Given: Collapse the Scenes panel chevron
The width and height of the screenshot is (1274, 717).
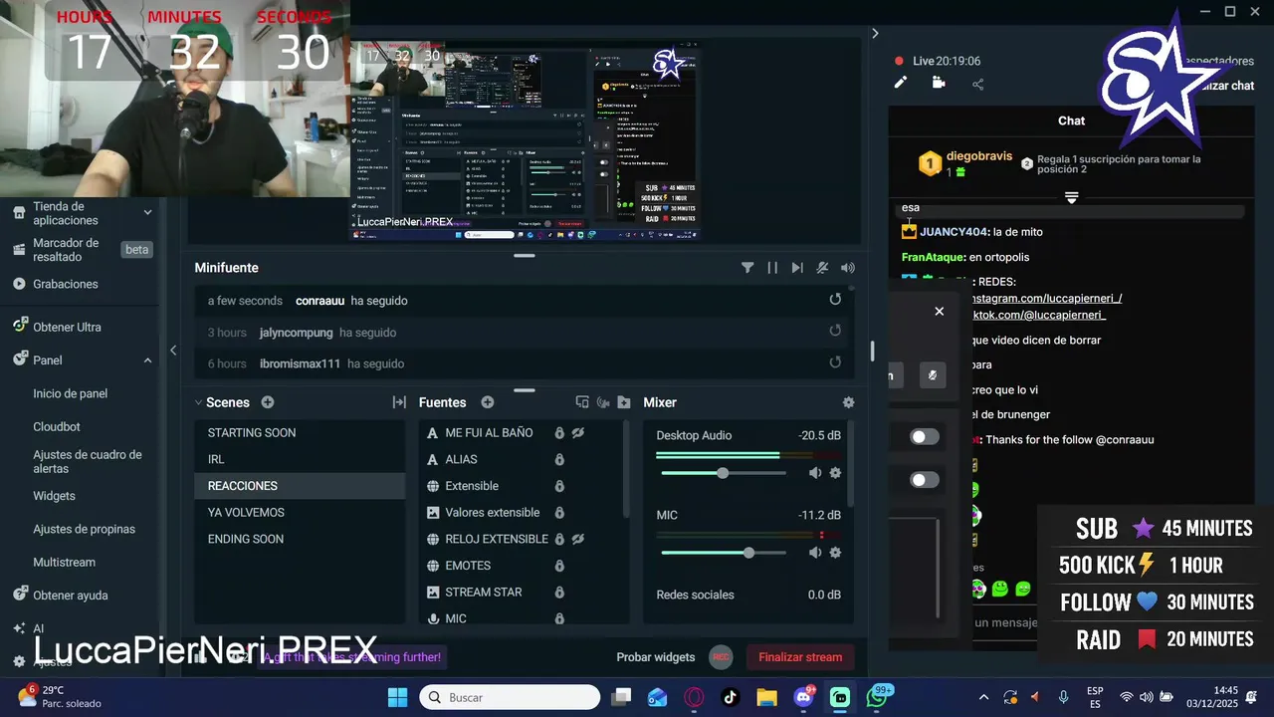Looking at the screenshot, I should 198,402.
